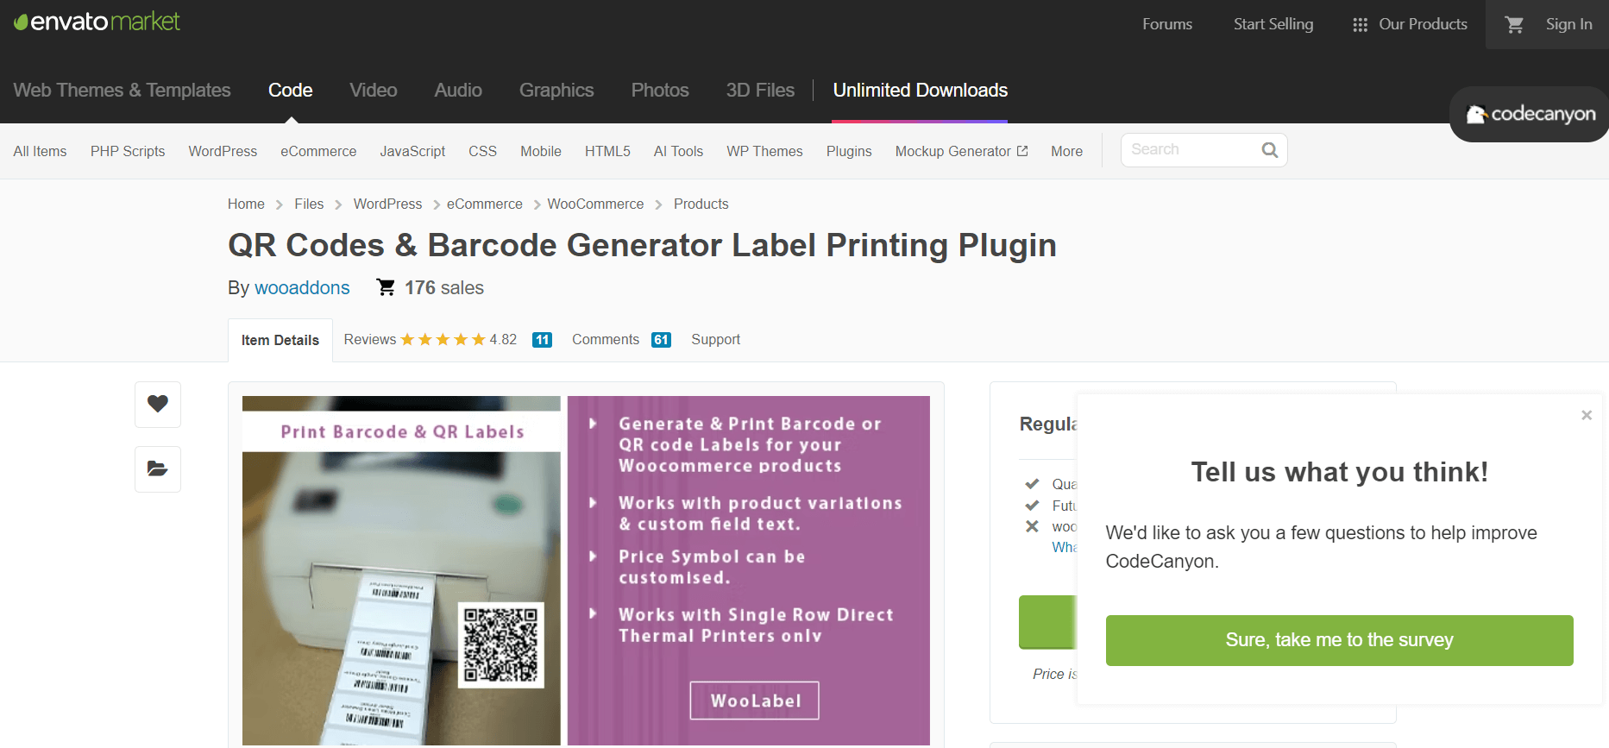Open the shopping cart icon
Viewport: 1609px width, 748px height.
click(x=1514, y=25)
